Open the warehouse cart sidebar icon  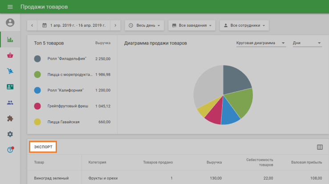tap(10, 71)
